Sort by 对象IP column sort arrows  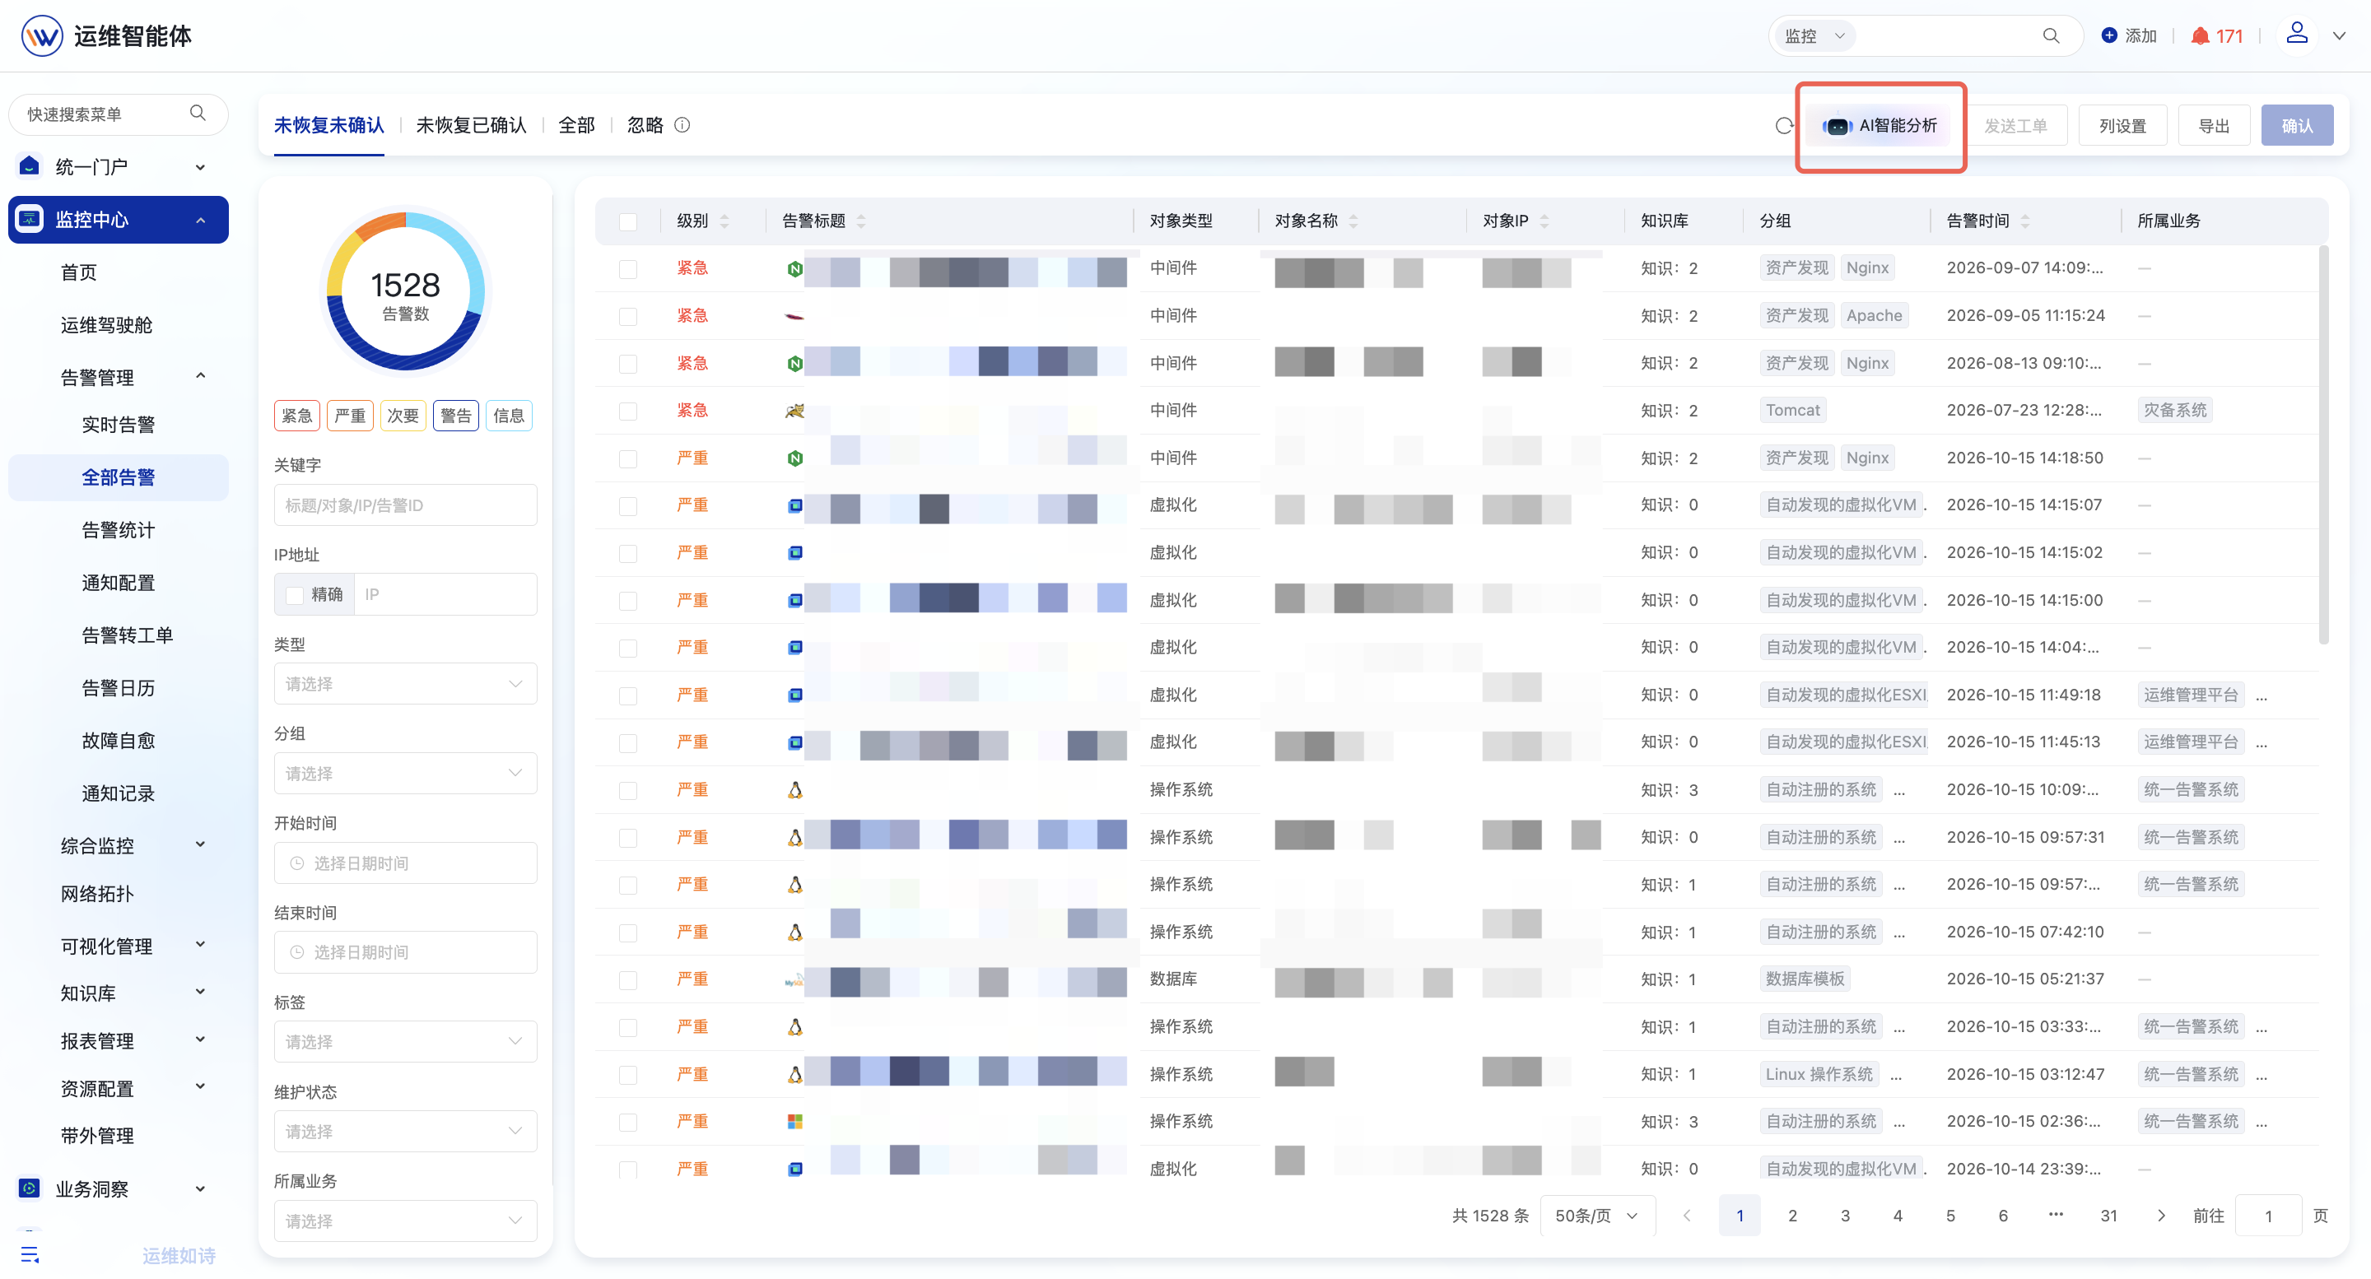click(x=1544, y=221)
